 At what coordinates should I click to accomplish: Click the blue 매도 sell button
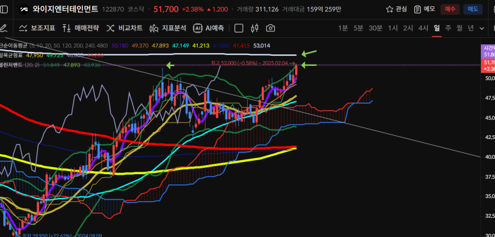(473, 9)
